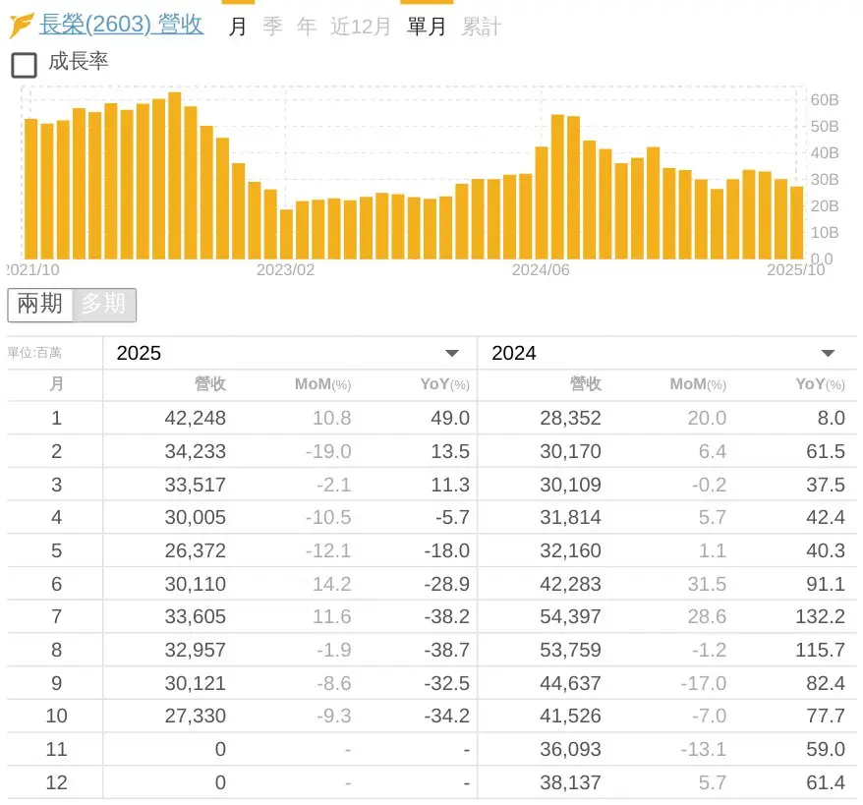
Task: Select the July 2024 revenue cell 54,397
Action: coord(570,616)
